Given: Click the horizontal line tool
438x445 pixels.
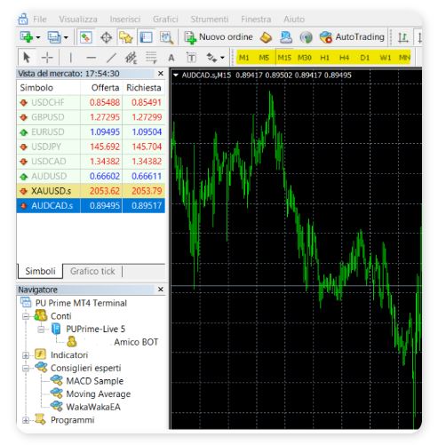Looking at the screenshot, I should [91, 58].
